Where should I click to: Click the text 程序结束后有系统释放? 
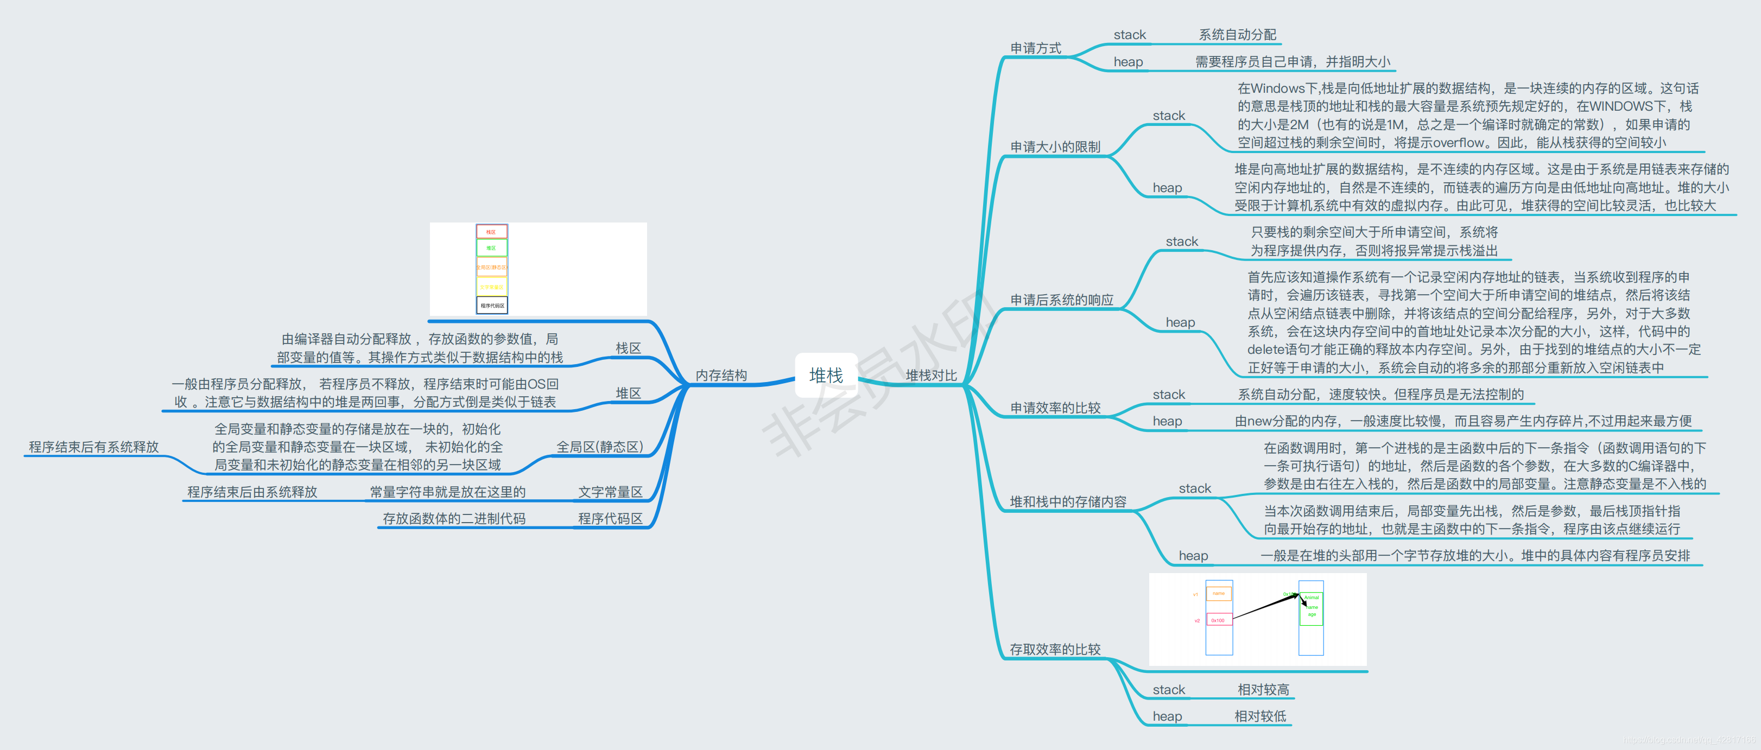click(94, 447)
